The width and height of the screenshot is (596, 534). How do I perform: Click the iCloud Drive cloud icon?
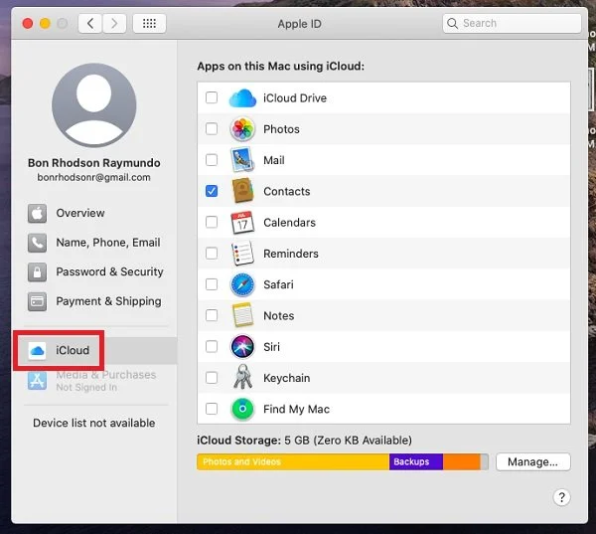coord(242,98)
